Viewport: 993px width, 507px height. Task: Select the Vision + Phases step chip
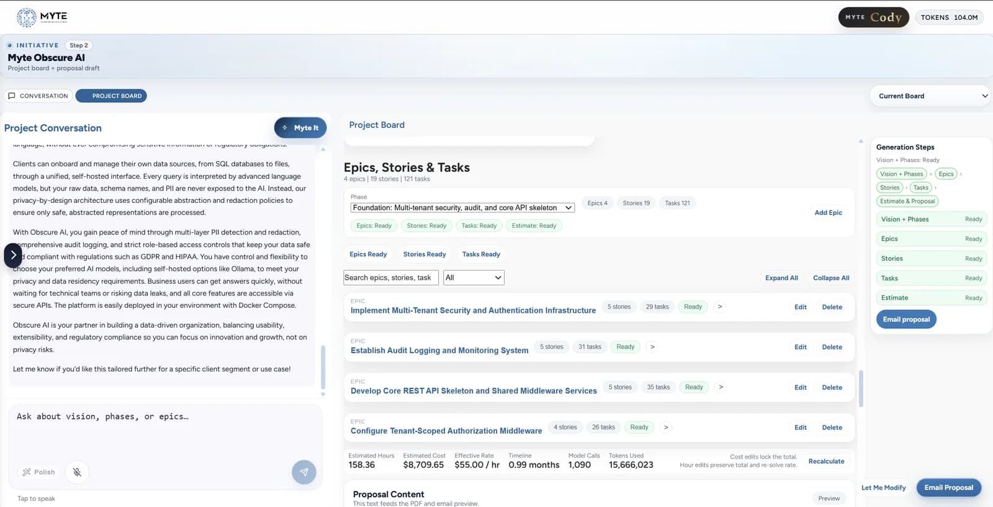[901, 174]
